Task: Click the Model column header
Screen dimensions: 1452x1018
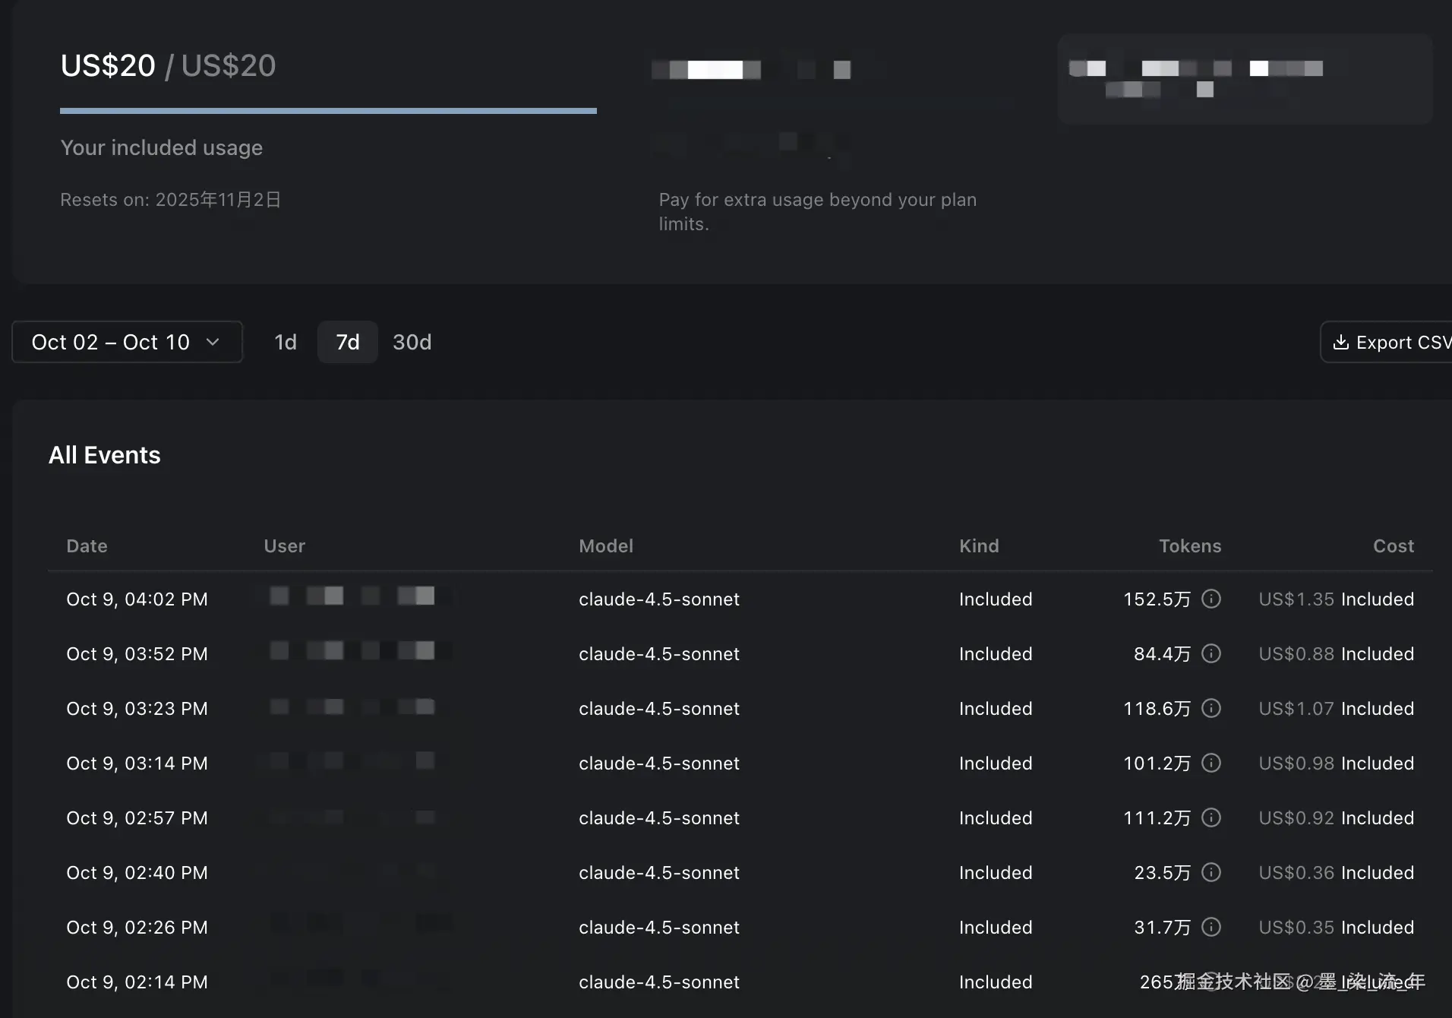Action: (605, 545)
